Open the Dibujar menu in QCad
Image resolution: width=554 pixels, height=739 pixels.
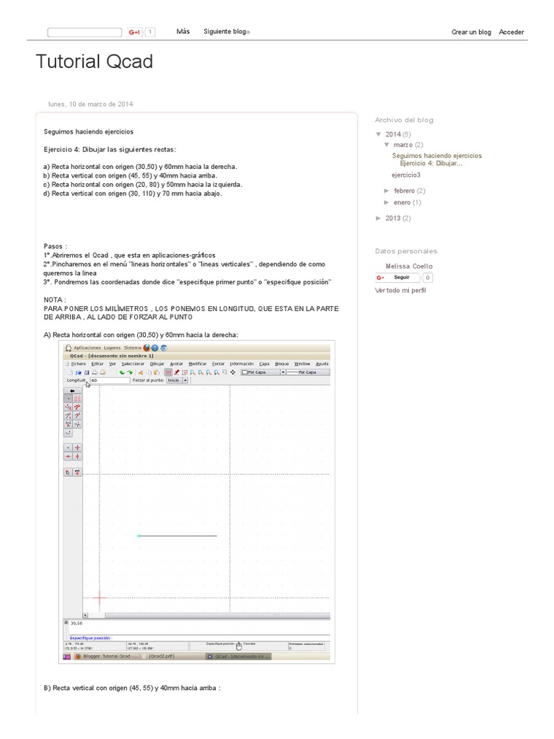point(157,364)
